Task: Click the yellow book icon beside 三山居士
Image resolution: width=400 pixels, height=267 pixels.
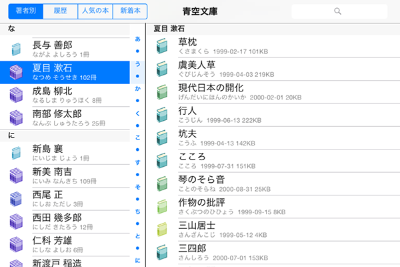Action: (x=162, y=230)
